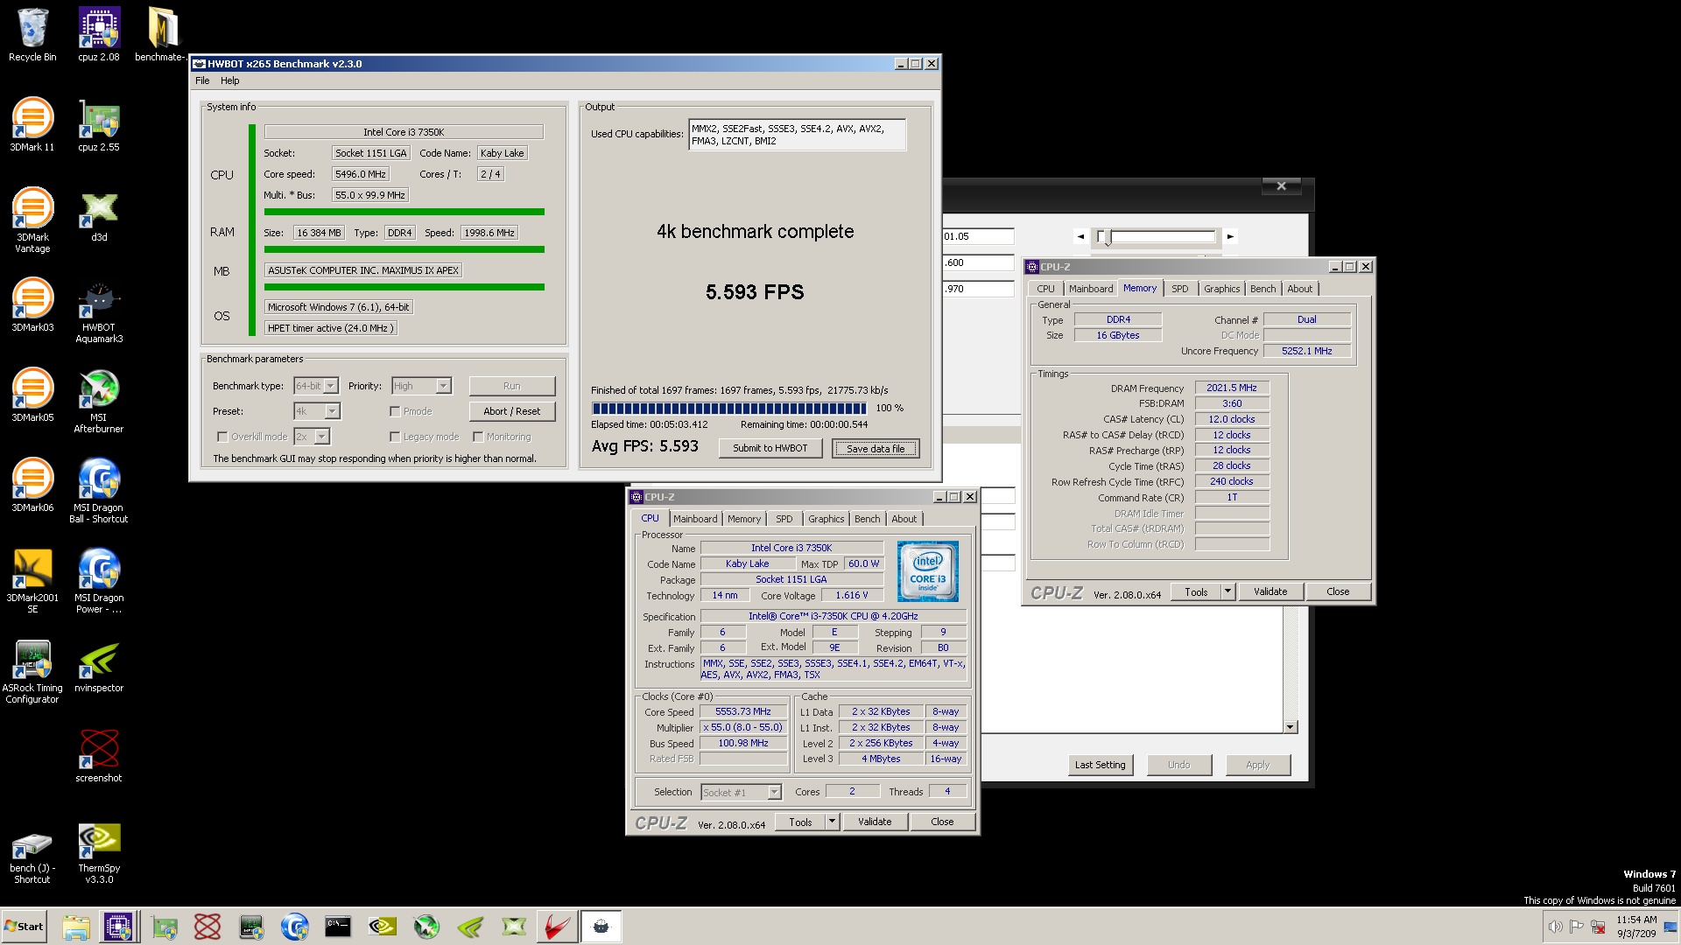Open Bench tab in CPU-Z Memory window

point(1263,289)
